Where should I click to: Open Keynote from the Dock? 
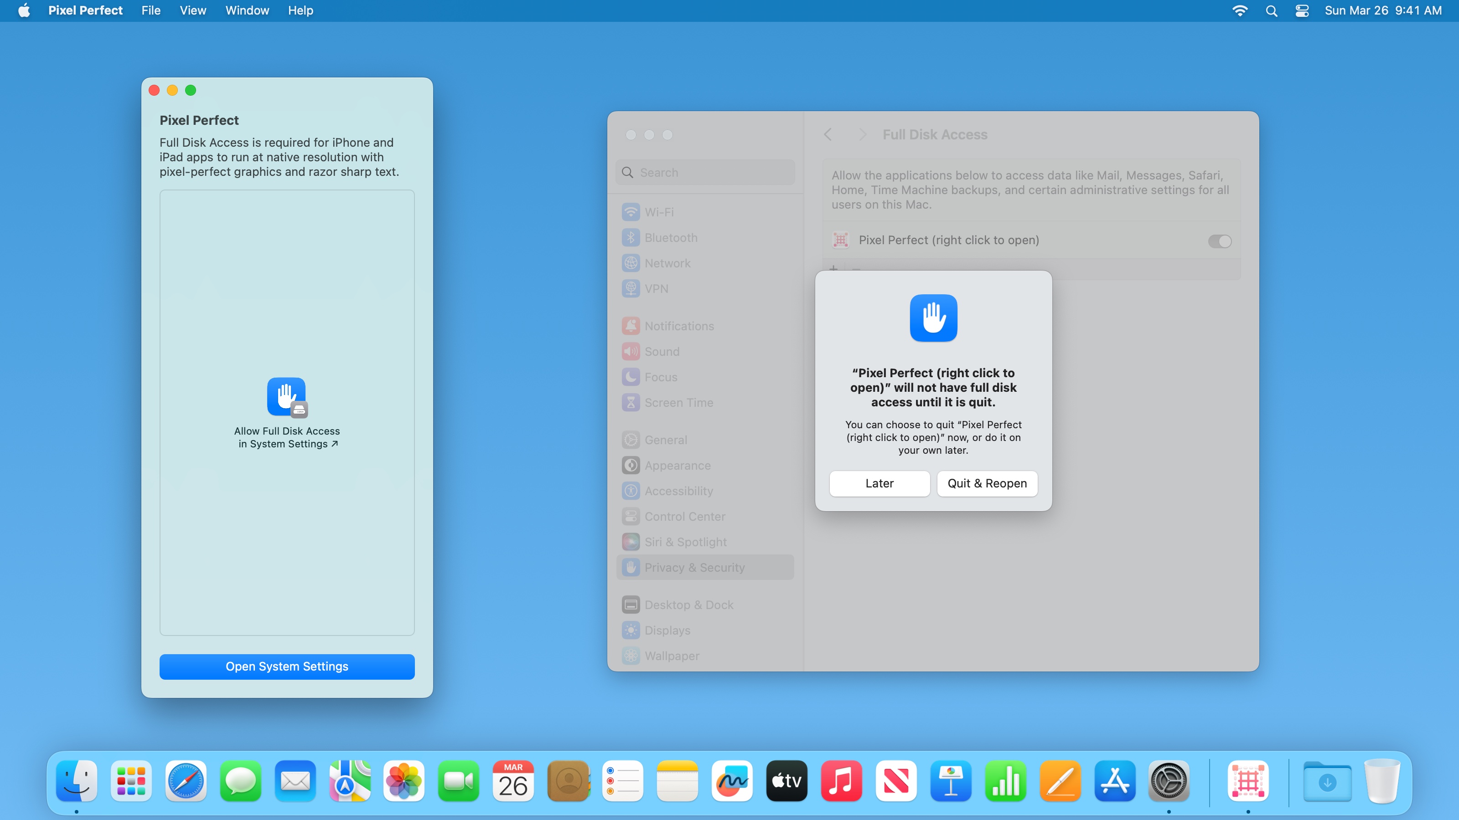[950, 782]
